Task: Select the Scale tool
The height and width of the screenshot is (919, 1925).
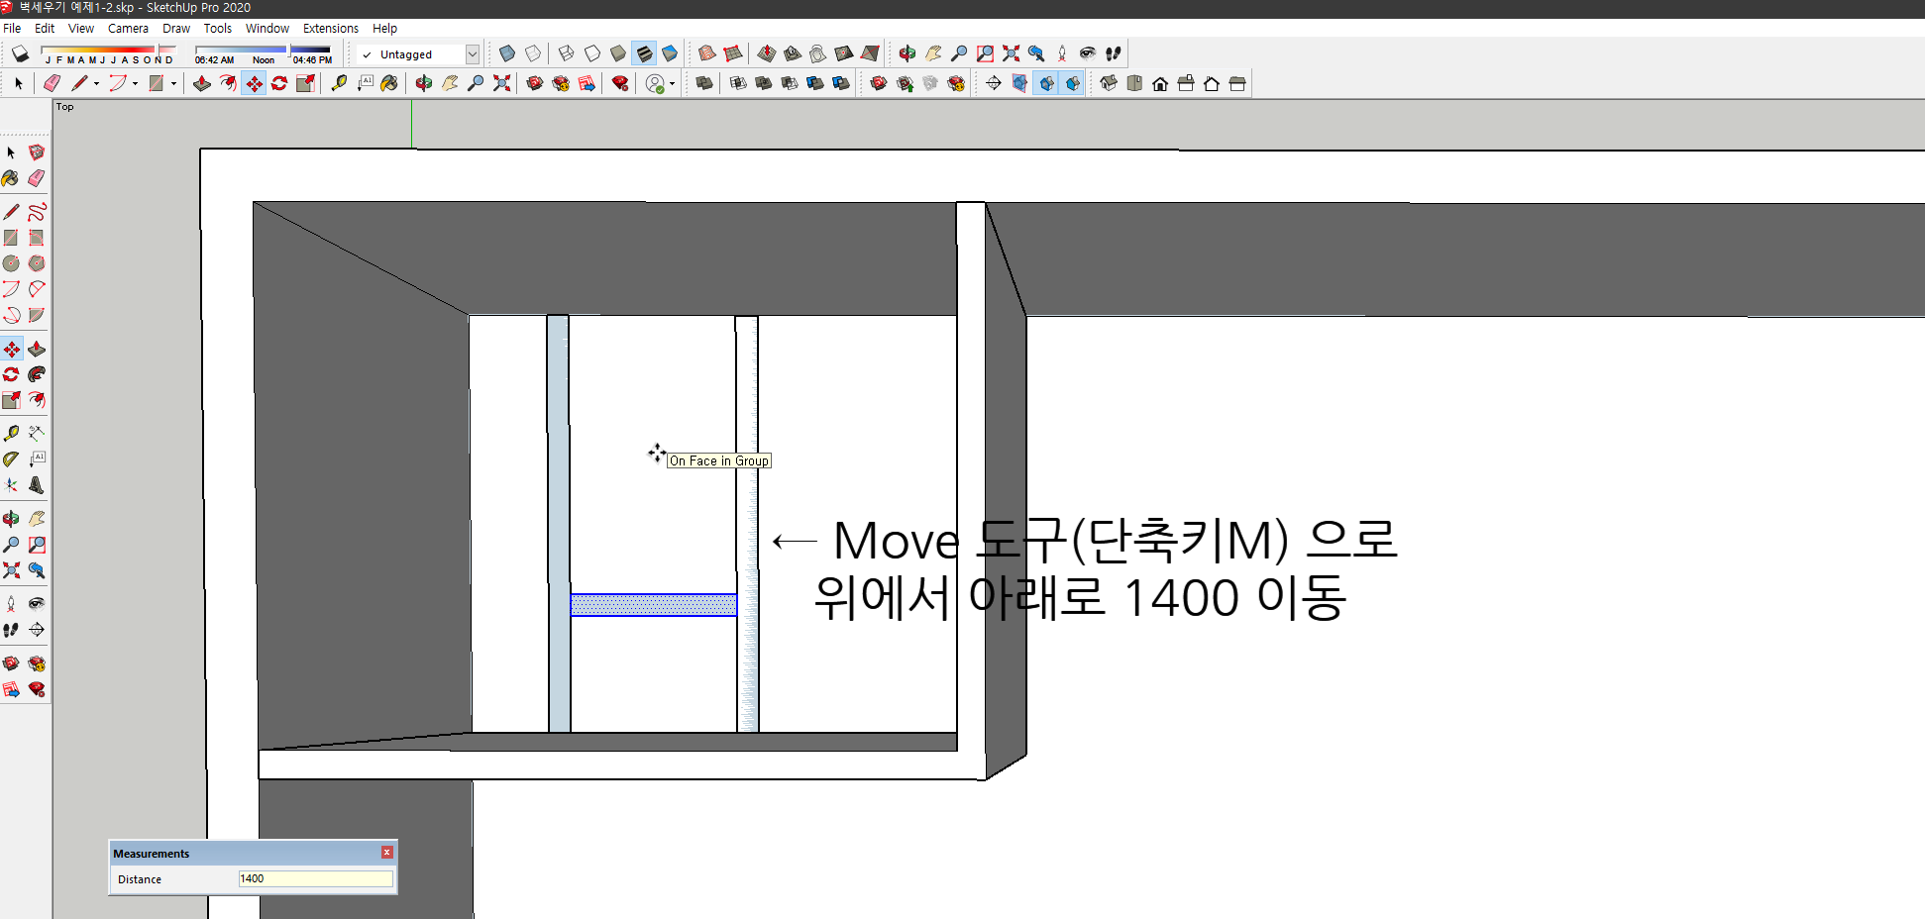Action: [x=12, y=400]
